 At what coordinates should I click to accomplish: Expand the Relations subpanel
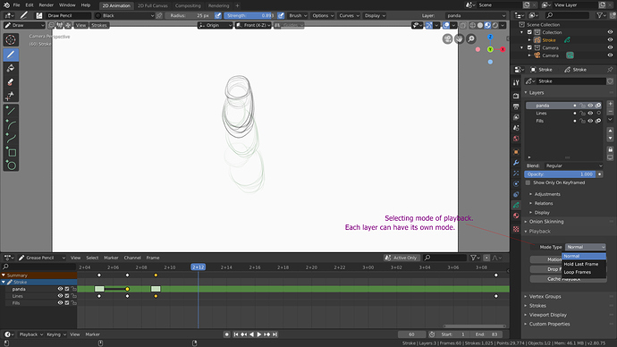[x=544, y=203]
